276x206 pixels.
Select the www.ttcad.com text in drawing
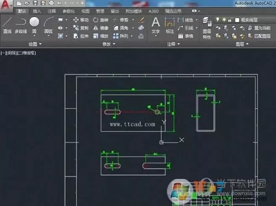tap(132, 124)
